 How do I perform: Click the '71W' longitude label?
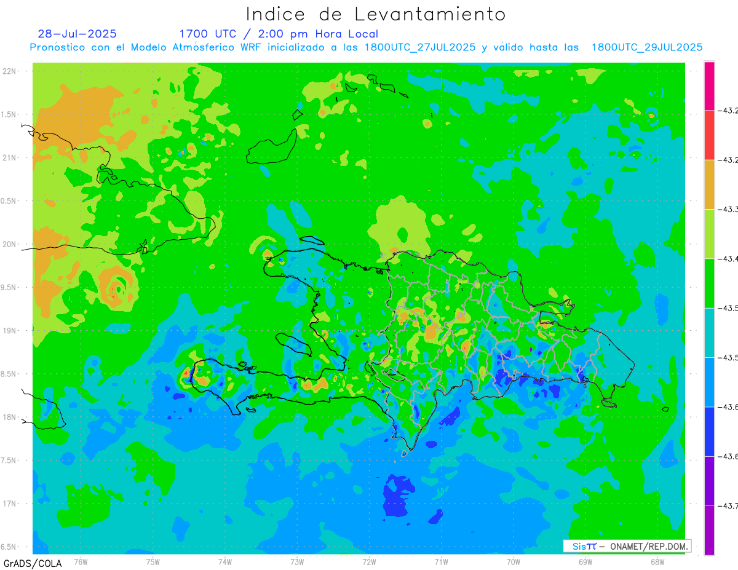pos(441,561)
